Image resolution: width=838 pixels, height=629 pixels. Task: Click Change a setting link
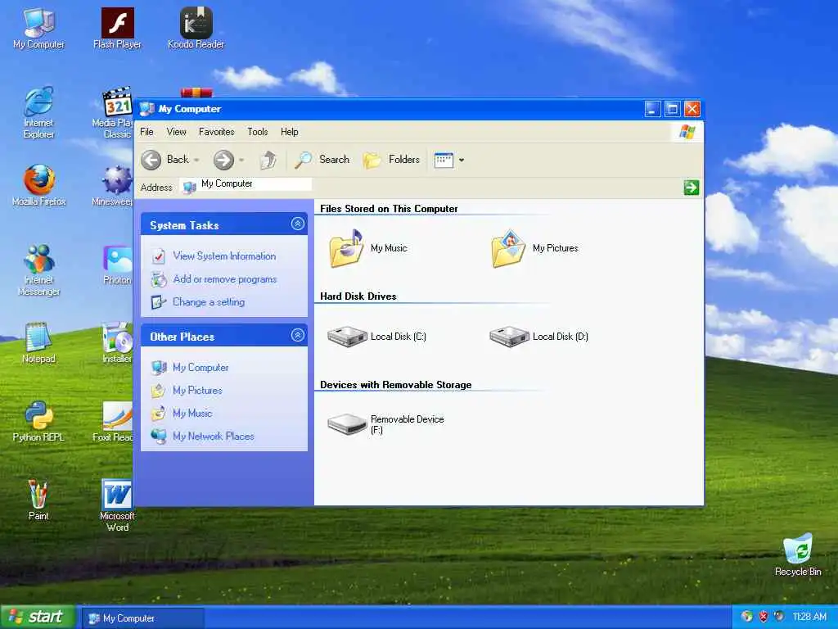pyautogui.click(x=209, y=302)
